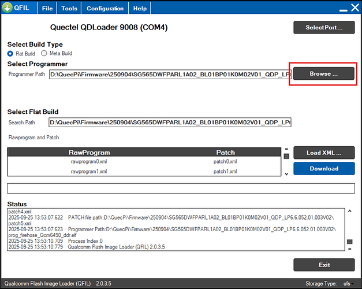Click the minus icon above the RawProgram list
The image size is (362, 289).
[286, 149]
